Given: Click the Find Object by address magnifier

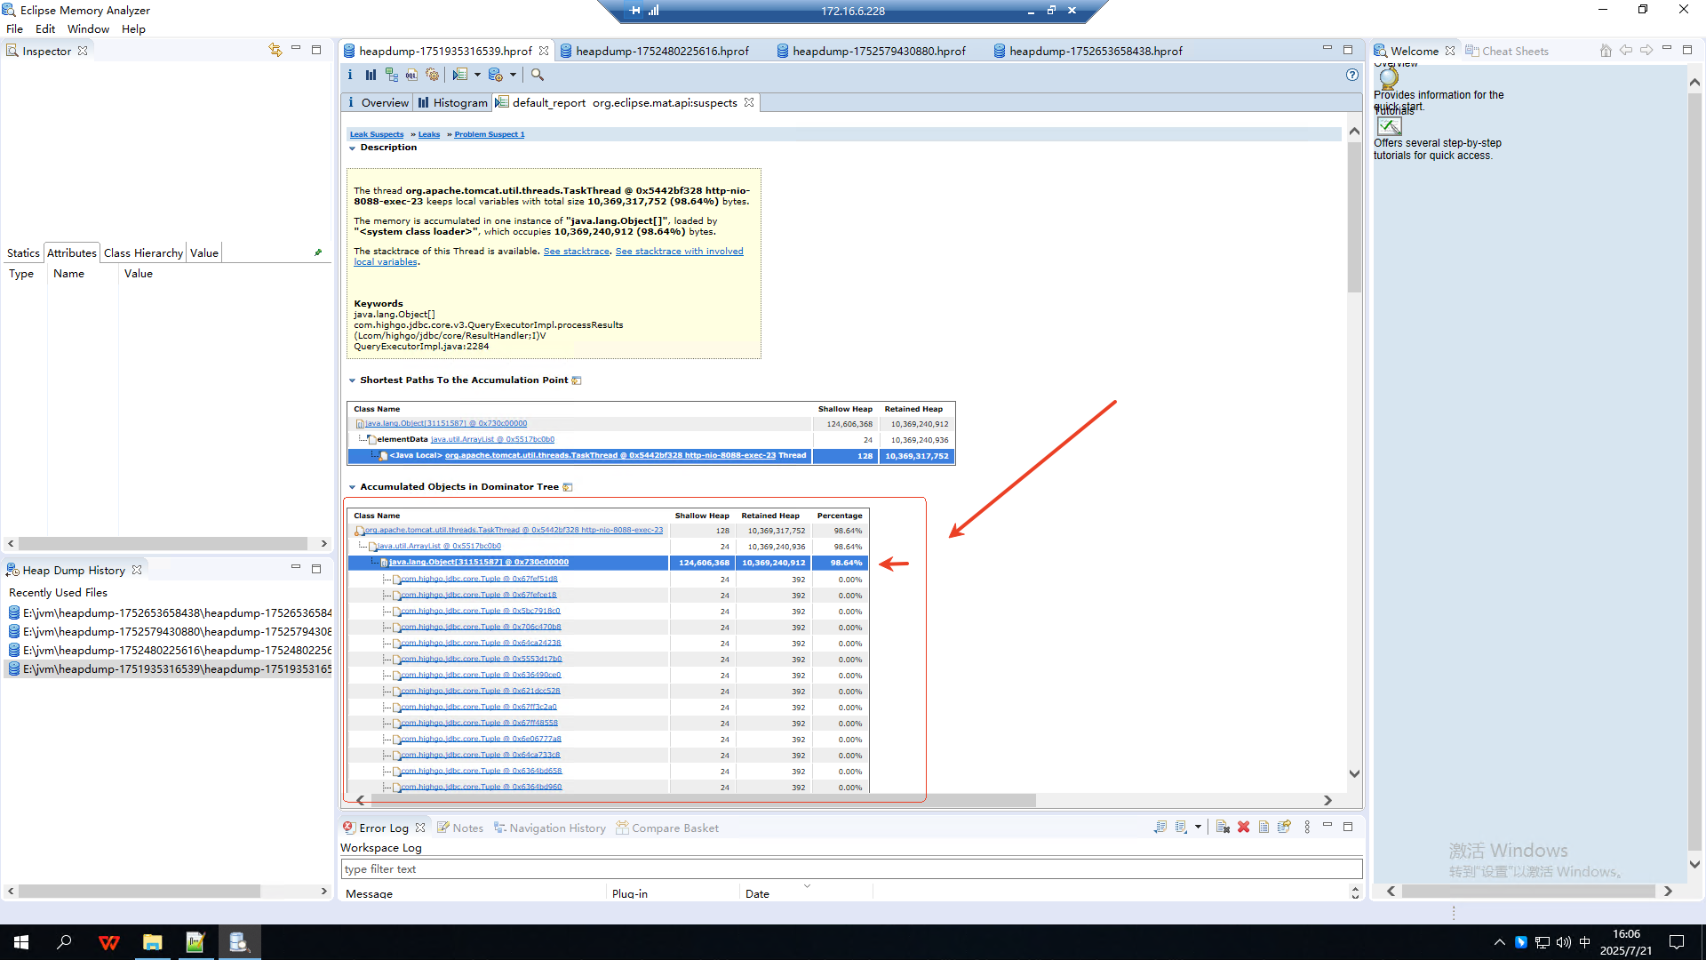Looking at the screenshot, I should (x=538, y=76).
